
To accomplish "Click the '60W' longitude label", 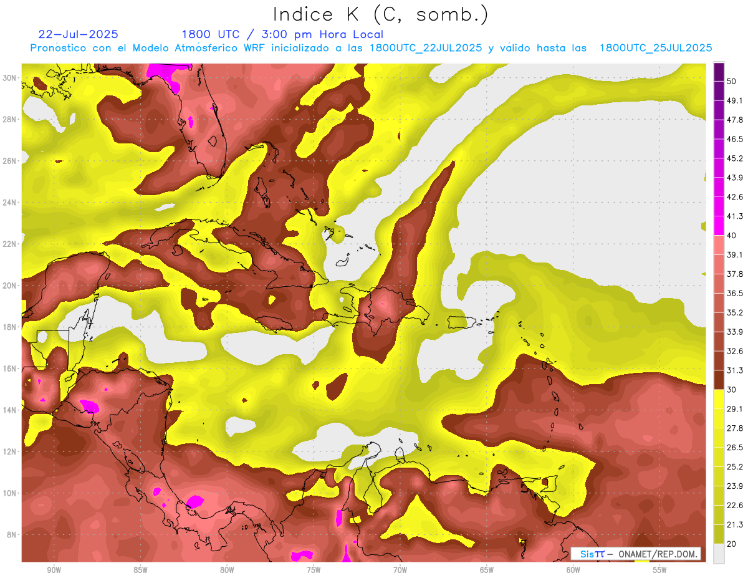I will click(x=573, y=570).
